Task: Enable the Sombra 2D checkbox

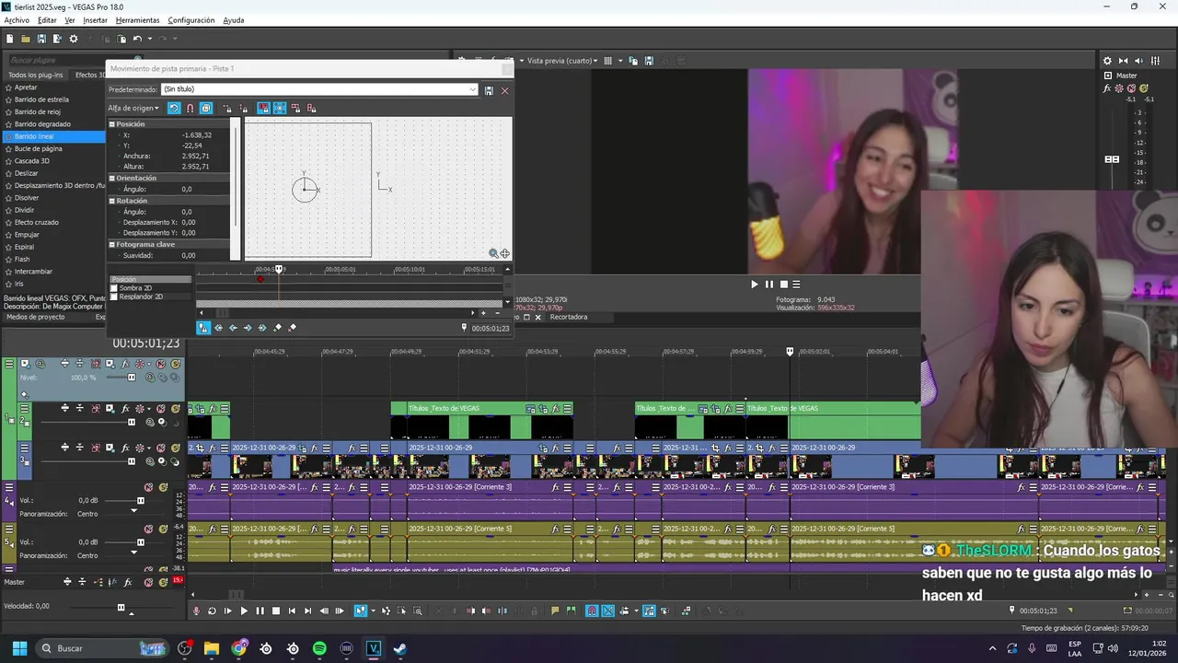Action: pyautogui.click(x=114, y=288)
